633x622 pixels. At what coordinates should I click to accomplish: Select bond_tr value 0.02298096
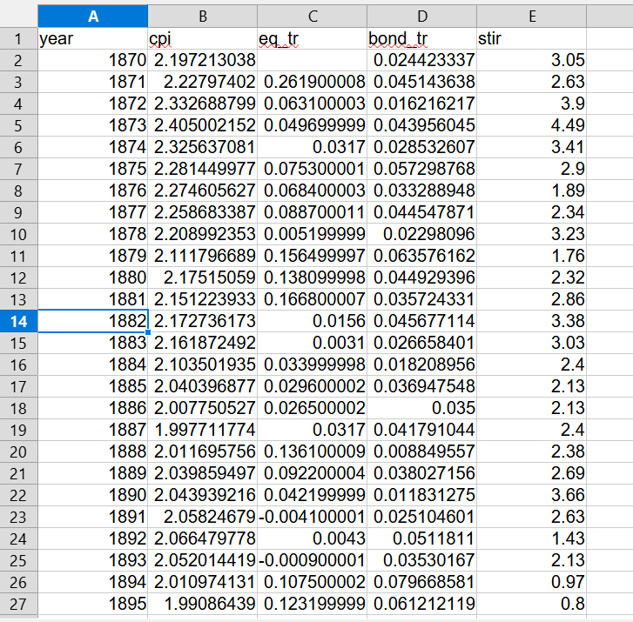click(x=422, y=234)
